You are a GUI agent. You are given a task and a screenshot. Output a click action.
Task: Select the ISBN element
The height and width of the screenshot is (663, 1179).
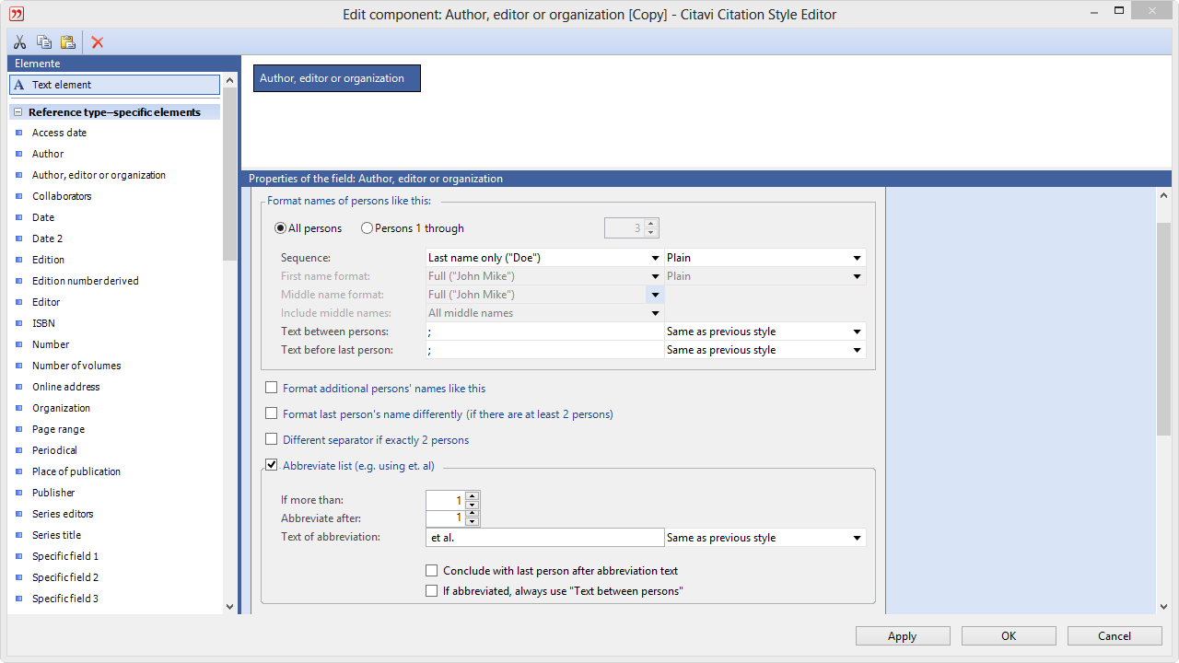point(43,323)
